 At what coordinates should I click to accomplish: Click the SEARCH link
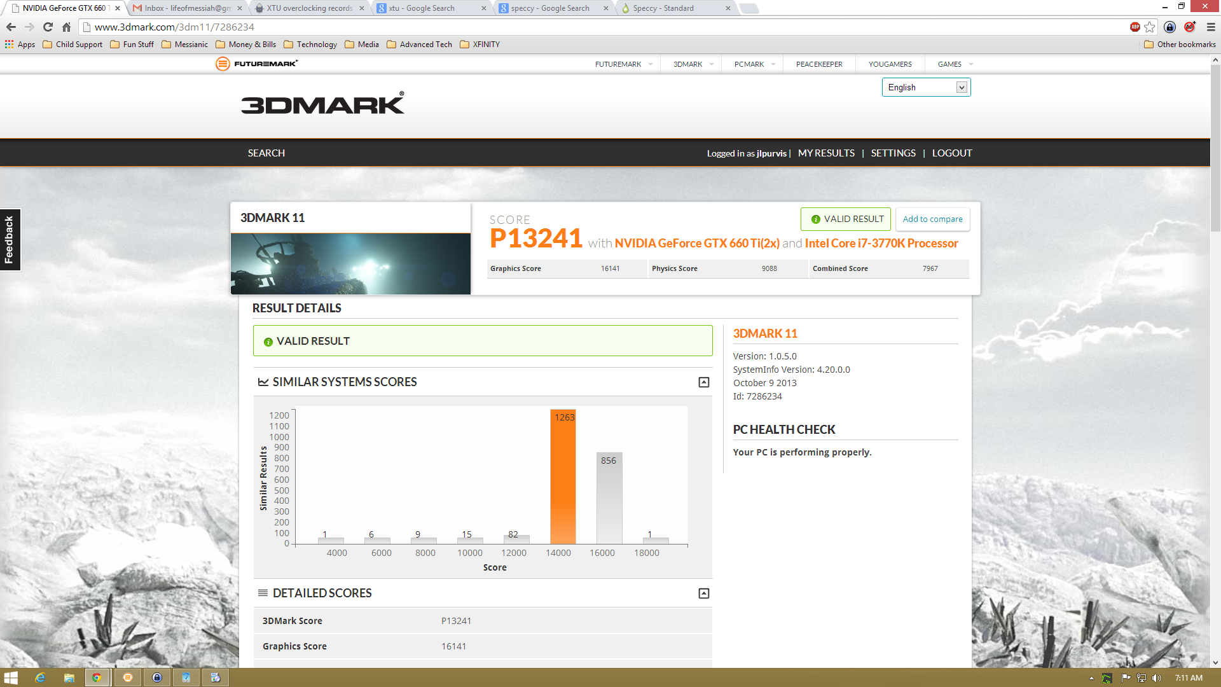pyautogui.click(x=266, y=153)
